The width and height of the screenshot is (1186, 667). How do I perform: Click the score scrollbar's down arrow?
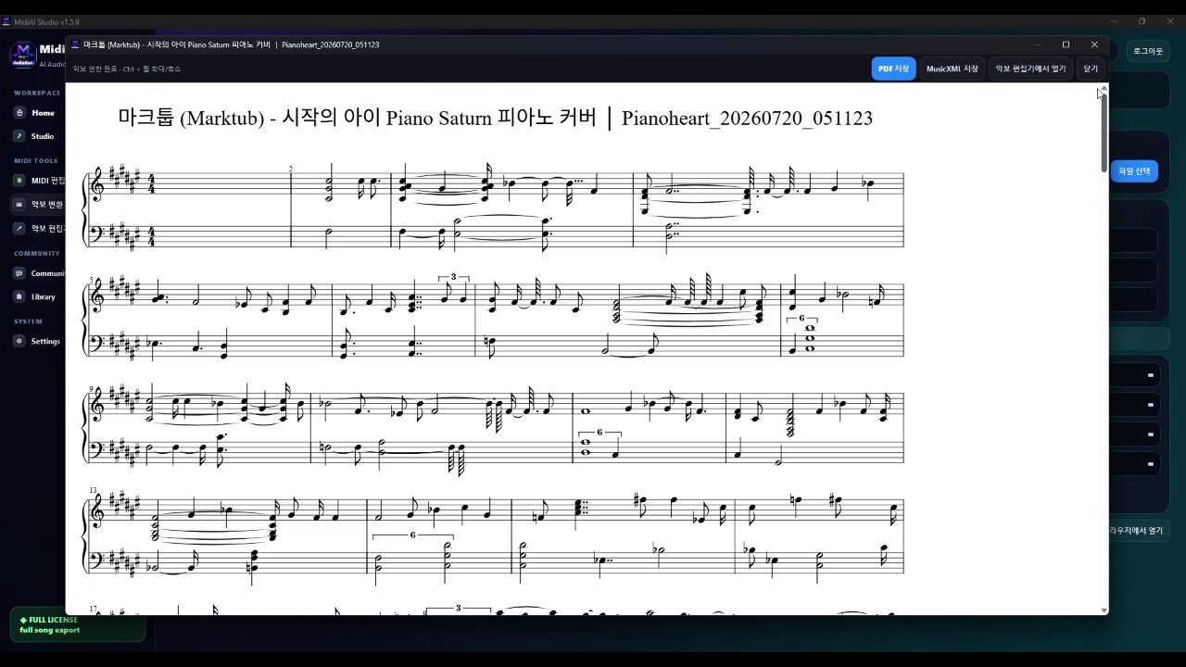[1104, 610]
